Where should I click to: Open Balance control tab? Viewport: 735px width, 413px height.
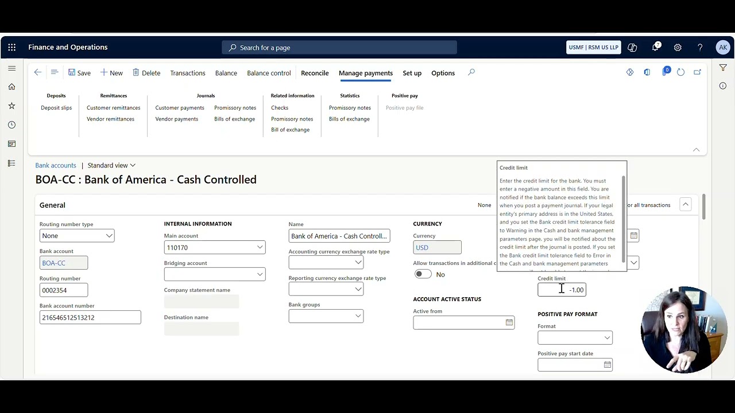click(269, 73)
